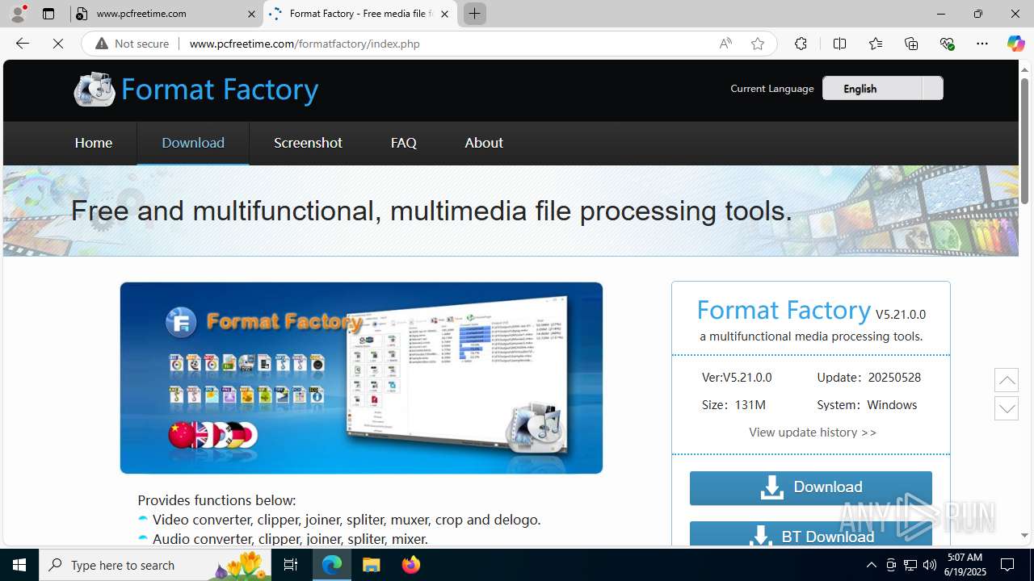
Task: Click the Format Factory V5.21.0.0 title
Action: 811,311
